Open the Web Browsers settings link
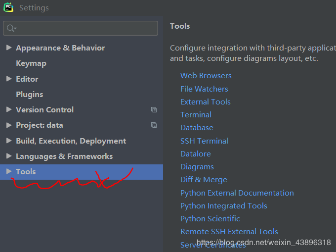This screenshot has width=336, height=252. click(x=206, y=76)
